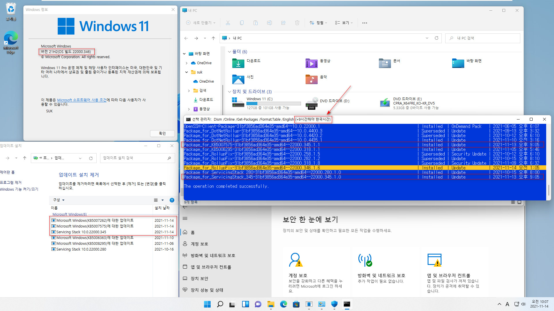Click 프로그램 제거 link
This screenshot has height=311, width=554.
[x=11, y=183]
